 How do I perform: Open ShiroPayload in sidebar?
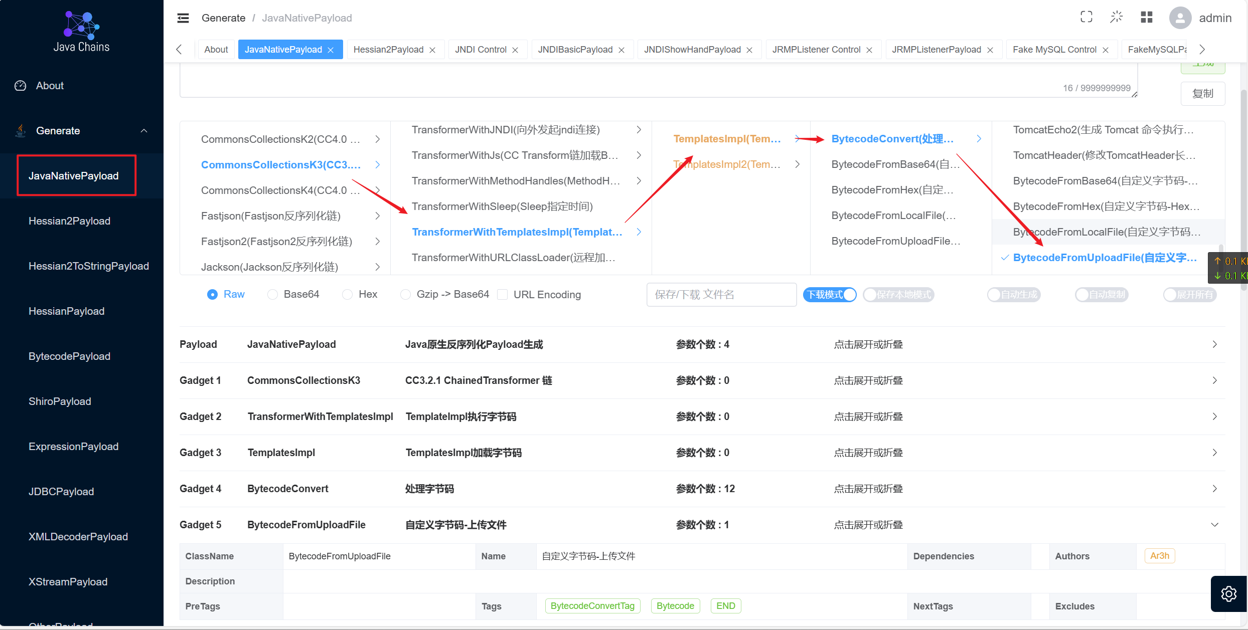(60, 401)
